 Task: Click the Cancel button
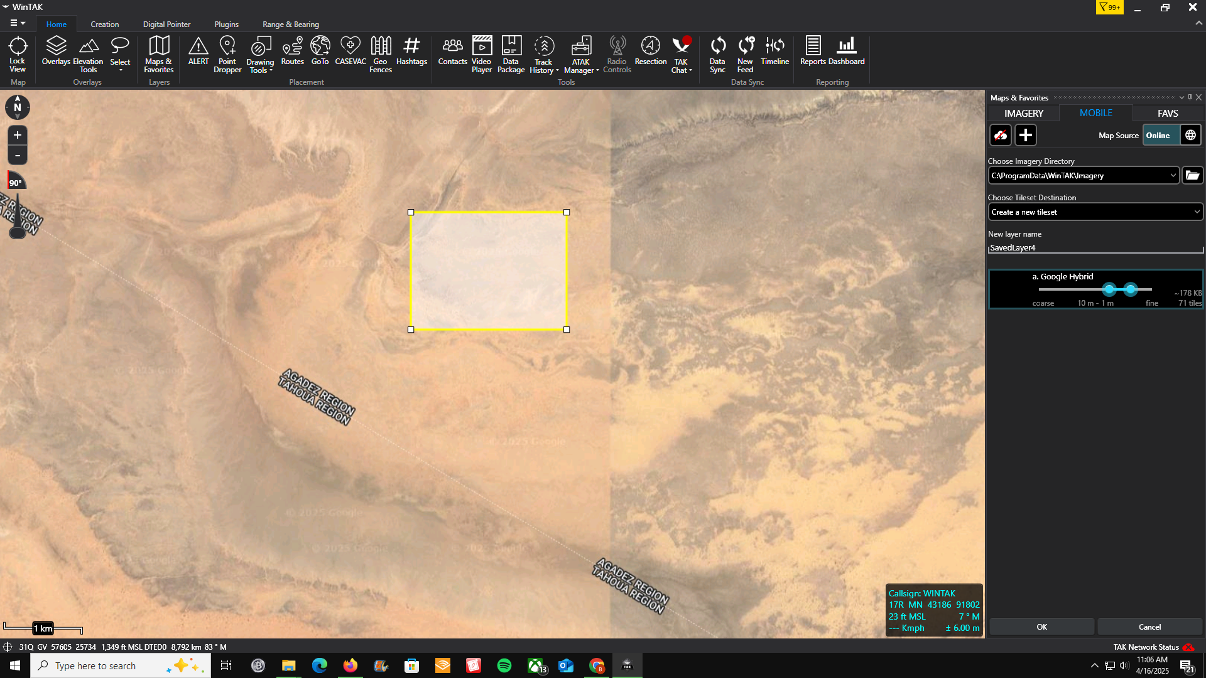point(1149,627)
